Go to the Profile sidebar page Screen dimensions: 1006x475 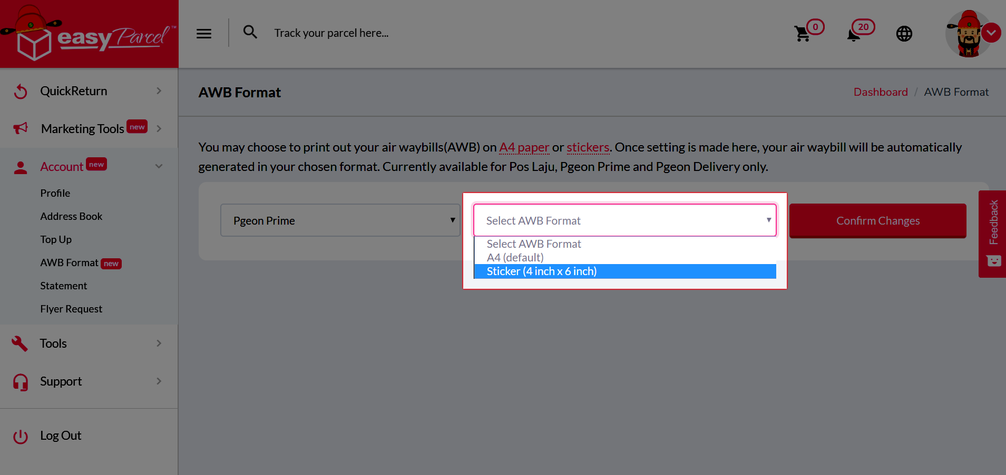(x=55, y=193)
